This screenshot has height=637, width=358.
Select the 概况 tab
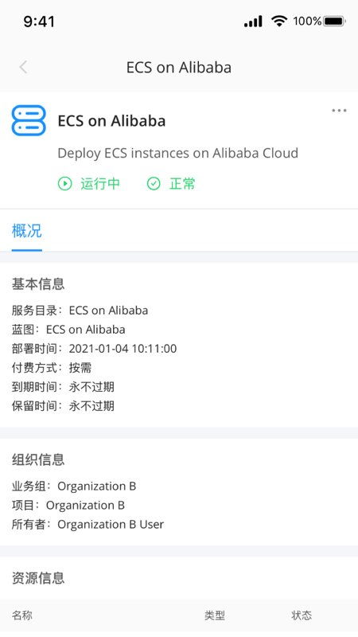[27, 231]
